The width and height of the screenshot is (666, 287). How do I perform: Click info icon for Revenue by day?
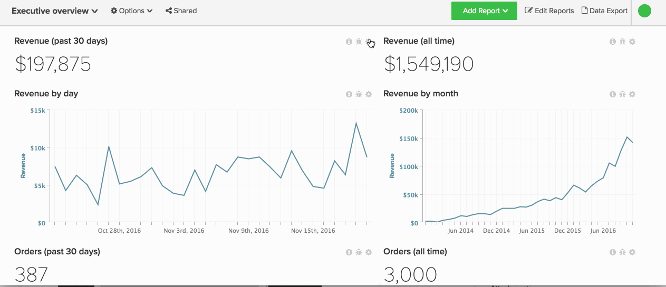coord(349,94)
